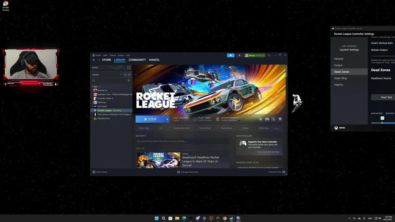The height and width of the screenshot is (222, 395).
Task: Open Steam notifications bell
Action: point(239,55)
